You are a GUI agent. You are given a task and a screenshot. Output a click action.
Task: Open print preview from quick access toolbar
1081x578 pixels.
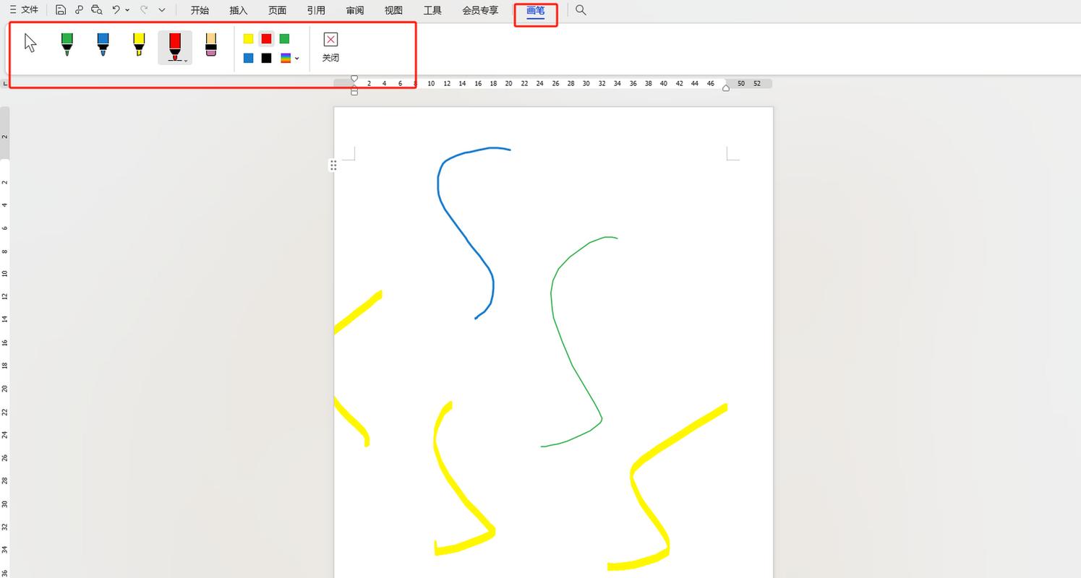tap(97, 10)
